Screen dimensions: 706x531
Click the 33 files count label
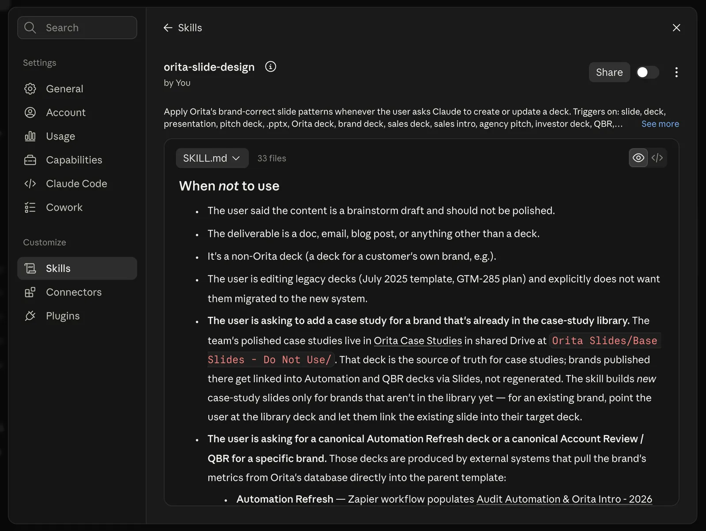click(x=272, y=158)
